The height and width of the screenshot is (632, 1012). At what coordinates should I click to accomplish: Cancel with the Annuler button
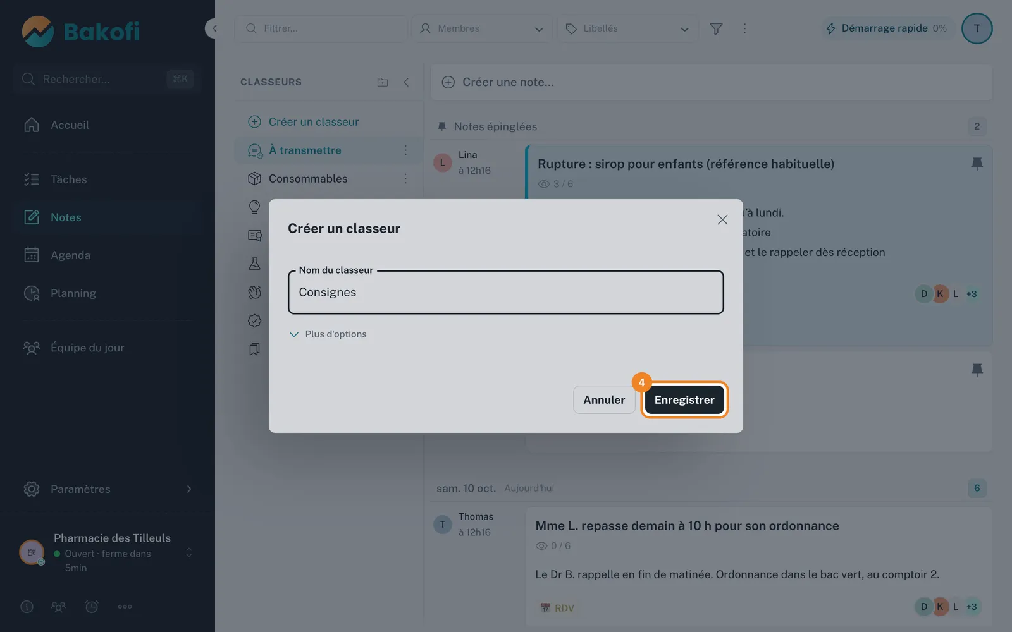[604, 400]
